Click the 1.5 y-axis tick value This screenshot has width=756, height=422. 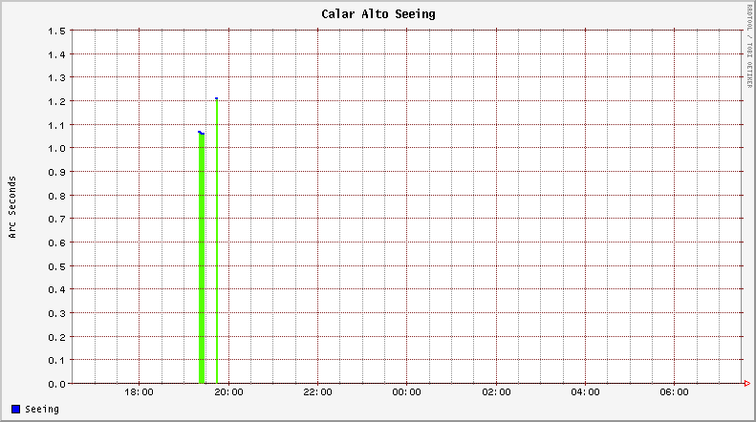(x=56, y=31)
